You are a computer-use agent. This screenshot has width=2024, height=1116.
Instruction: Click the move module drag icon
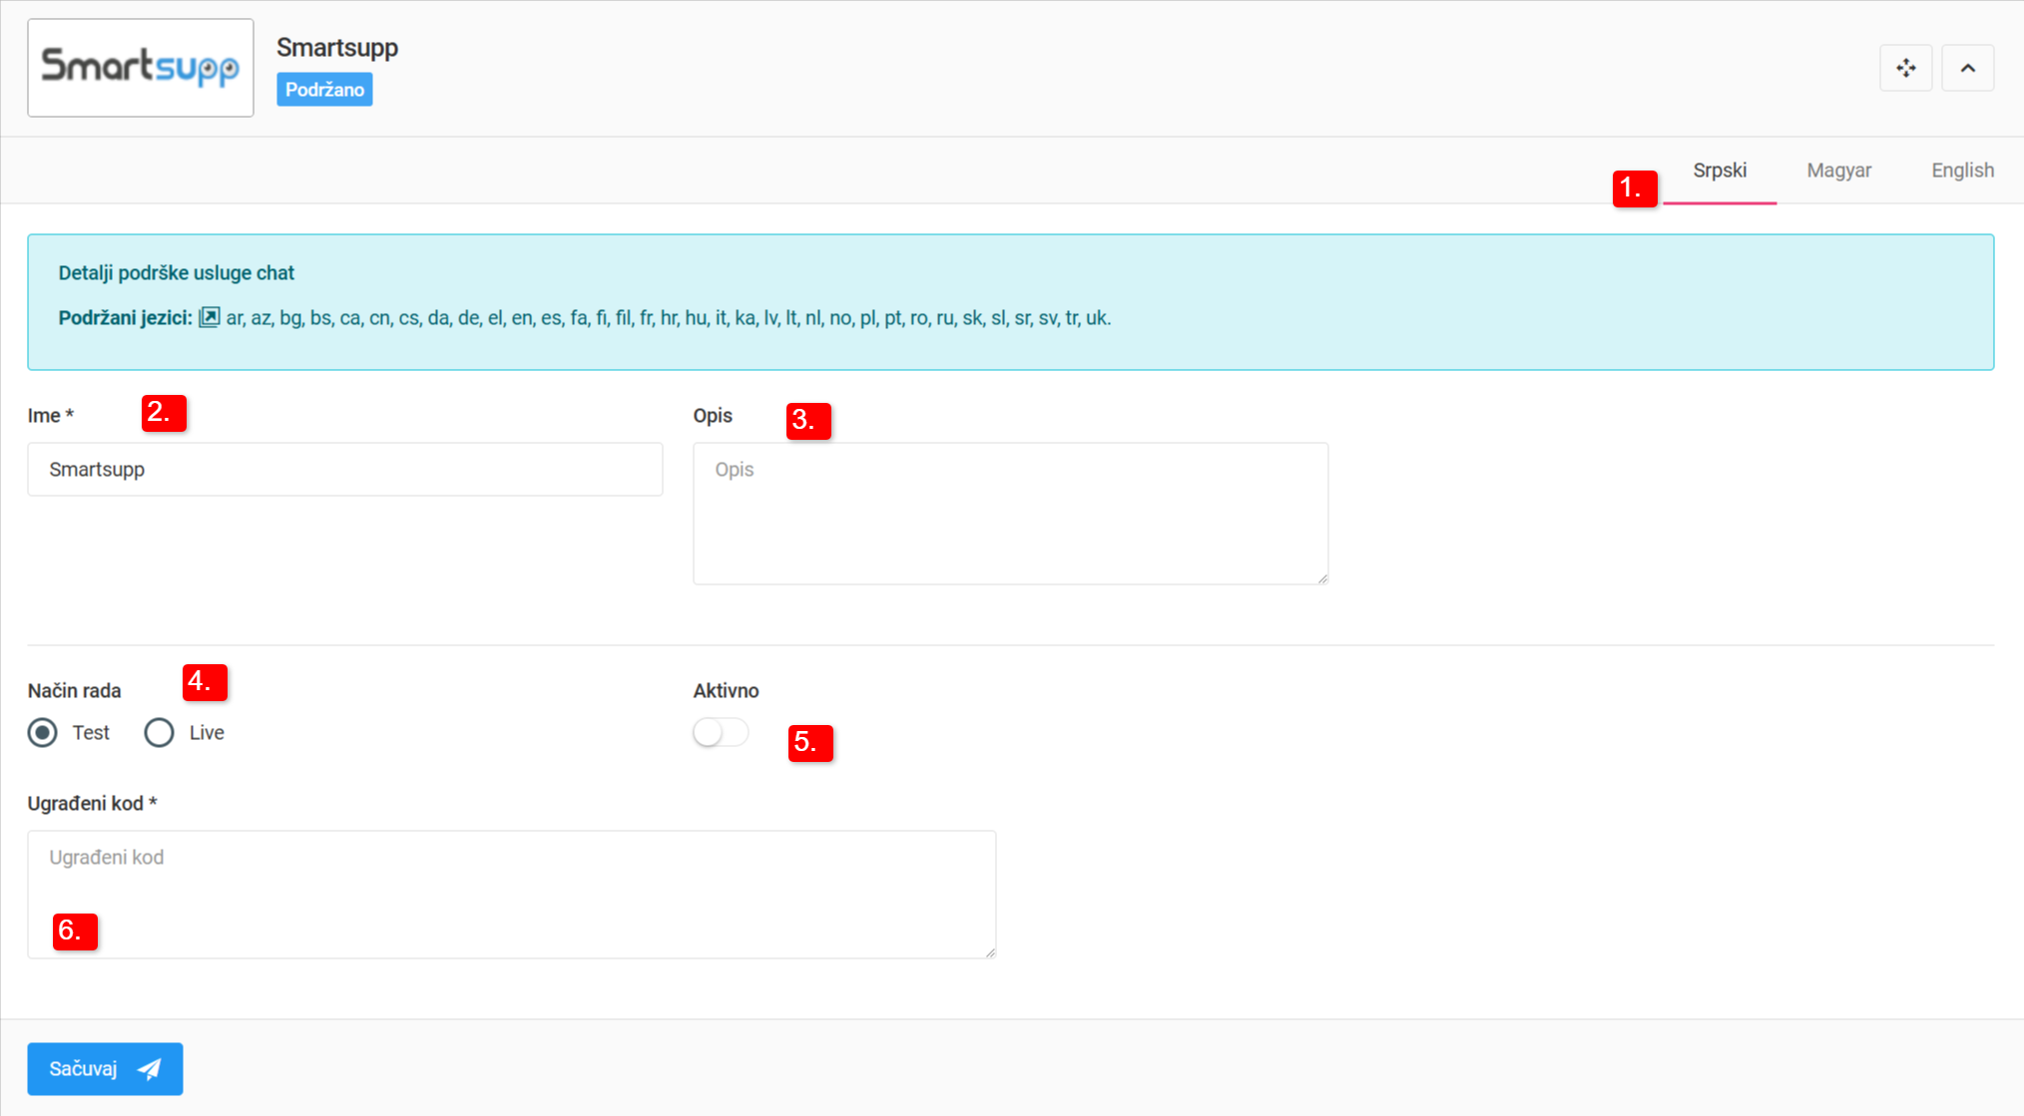click(1905, 68)
